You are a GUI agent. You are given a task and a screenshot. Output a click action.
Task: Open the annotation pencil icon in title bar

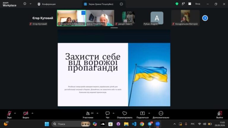click(183, 4)
